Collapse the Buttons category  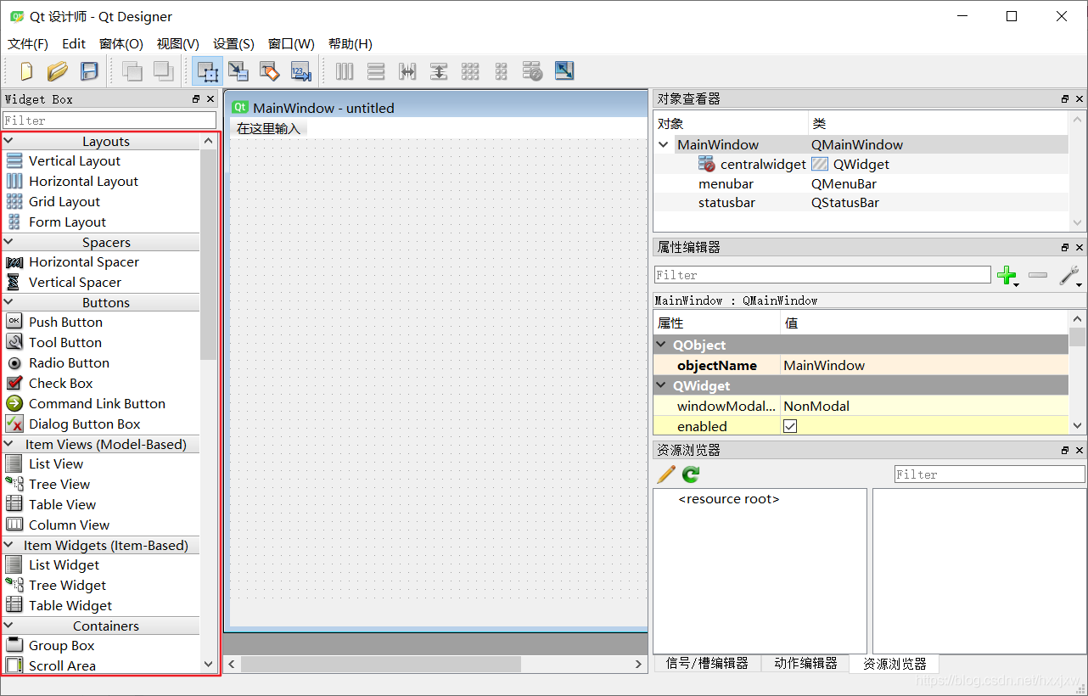tap(8, 302)
